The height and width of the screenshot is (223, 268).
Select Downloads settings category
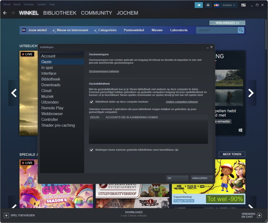(62, 85)
